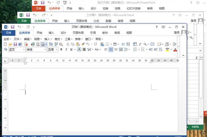Cut selection with the scissors icon

tap(68, 44)
